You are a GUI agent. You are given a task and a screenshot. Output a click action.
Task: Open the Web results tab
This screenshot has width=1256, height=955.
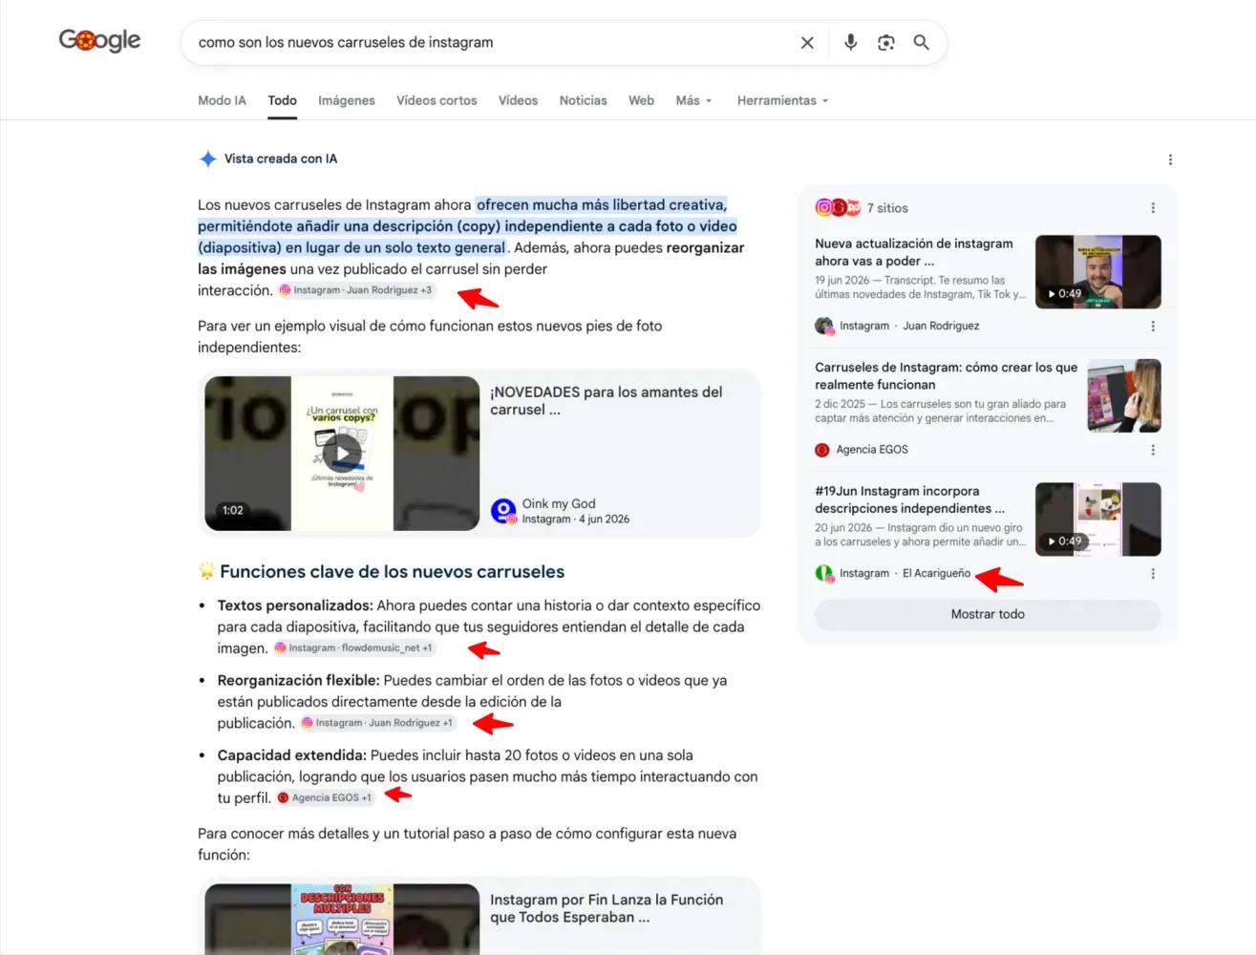coord(641,100)
